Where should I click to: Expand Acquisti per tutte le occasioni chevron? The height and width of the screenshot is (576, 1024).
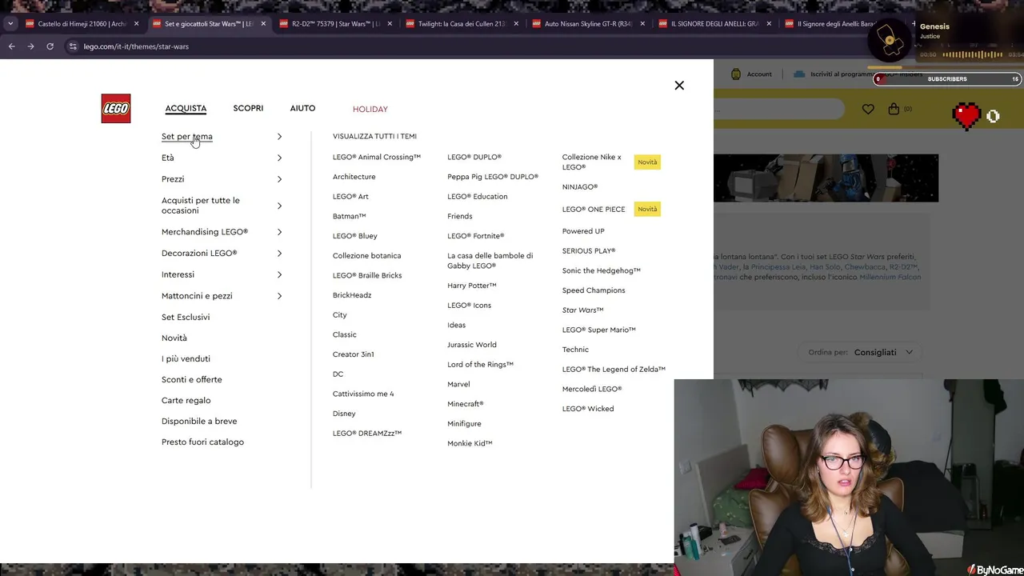[279, 206]
